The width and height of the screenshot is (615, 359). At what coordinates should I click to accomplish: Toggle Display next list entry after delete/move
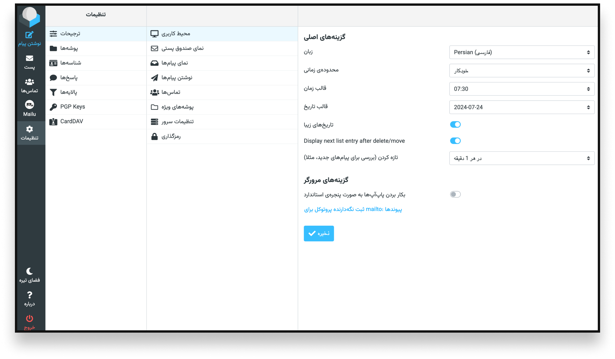pos(455,141)
